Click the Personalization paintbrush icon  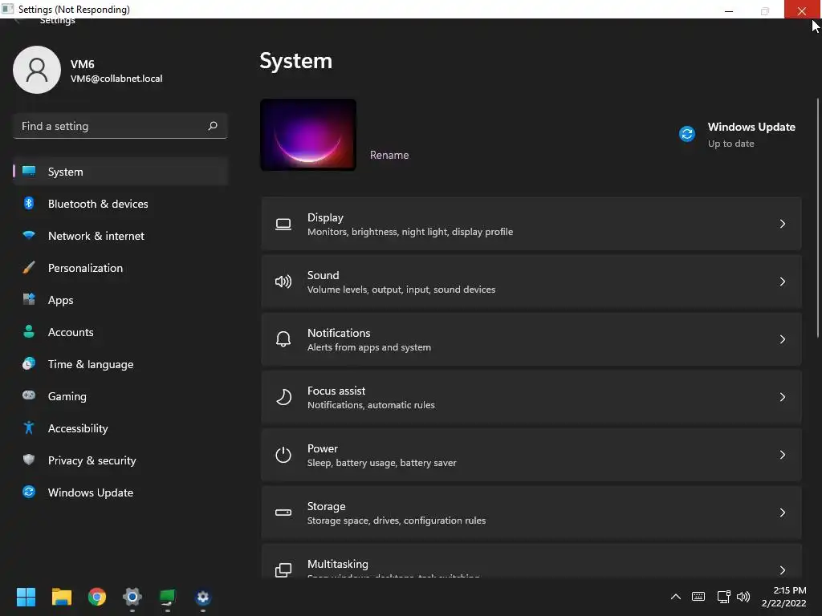click(x=29, y=268)
